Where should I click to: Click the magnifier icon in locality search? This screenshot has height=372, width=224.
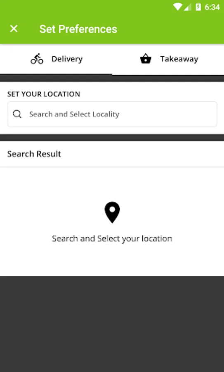[x=17, y=114]
